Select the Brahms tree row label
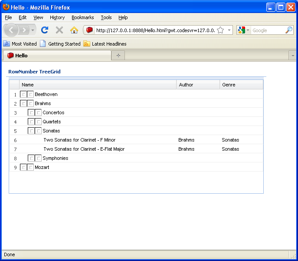The image size is (298, 261). pyautogui.click(x=43, y=103)
